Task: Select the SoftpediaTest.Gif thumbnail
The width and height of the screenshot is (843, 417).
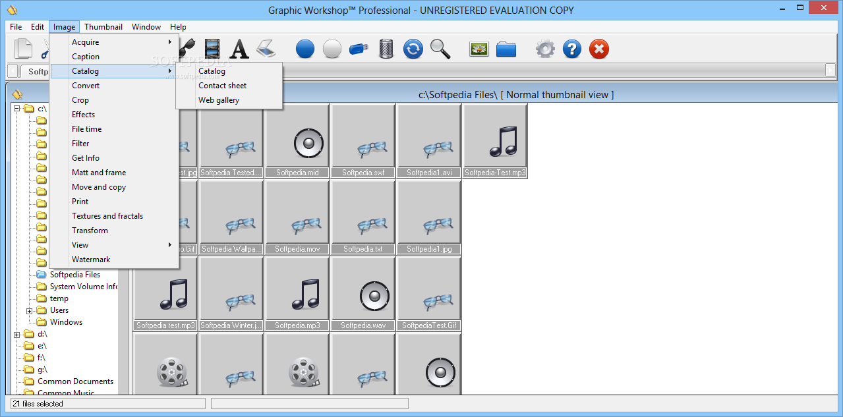Action: click(429, 294)
